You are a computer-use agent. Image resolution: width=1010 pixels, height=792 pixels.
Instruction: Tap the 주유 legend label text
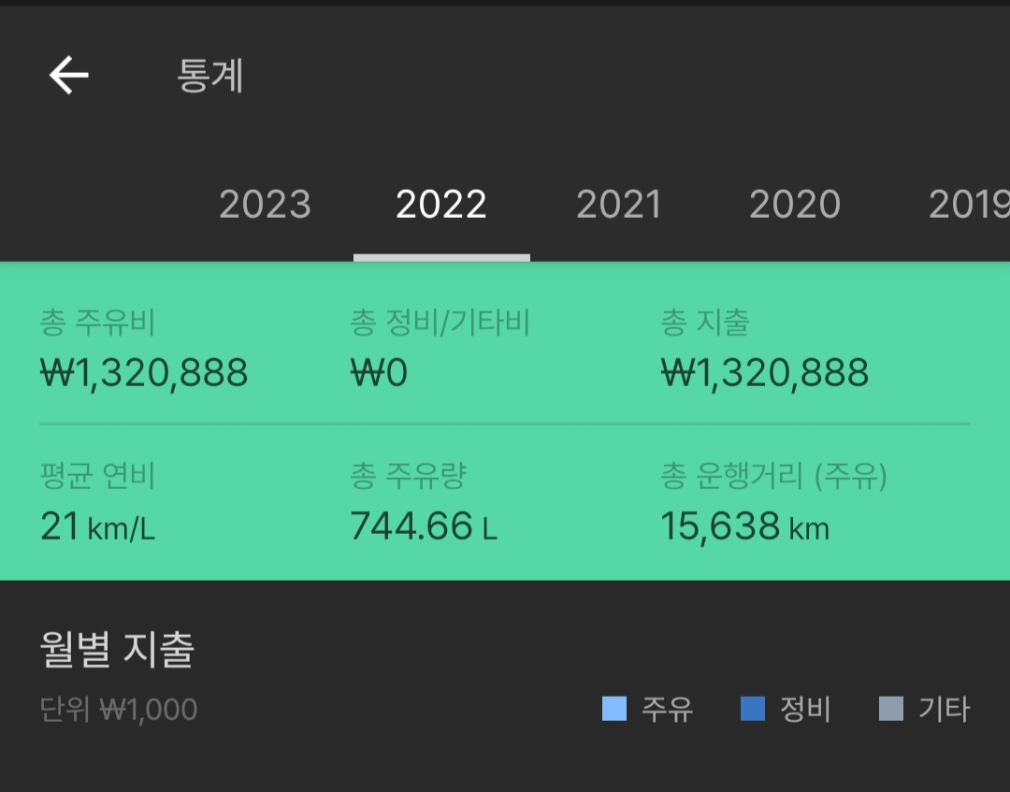click(667, 710)
